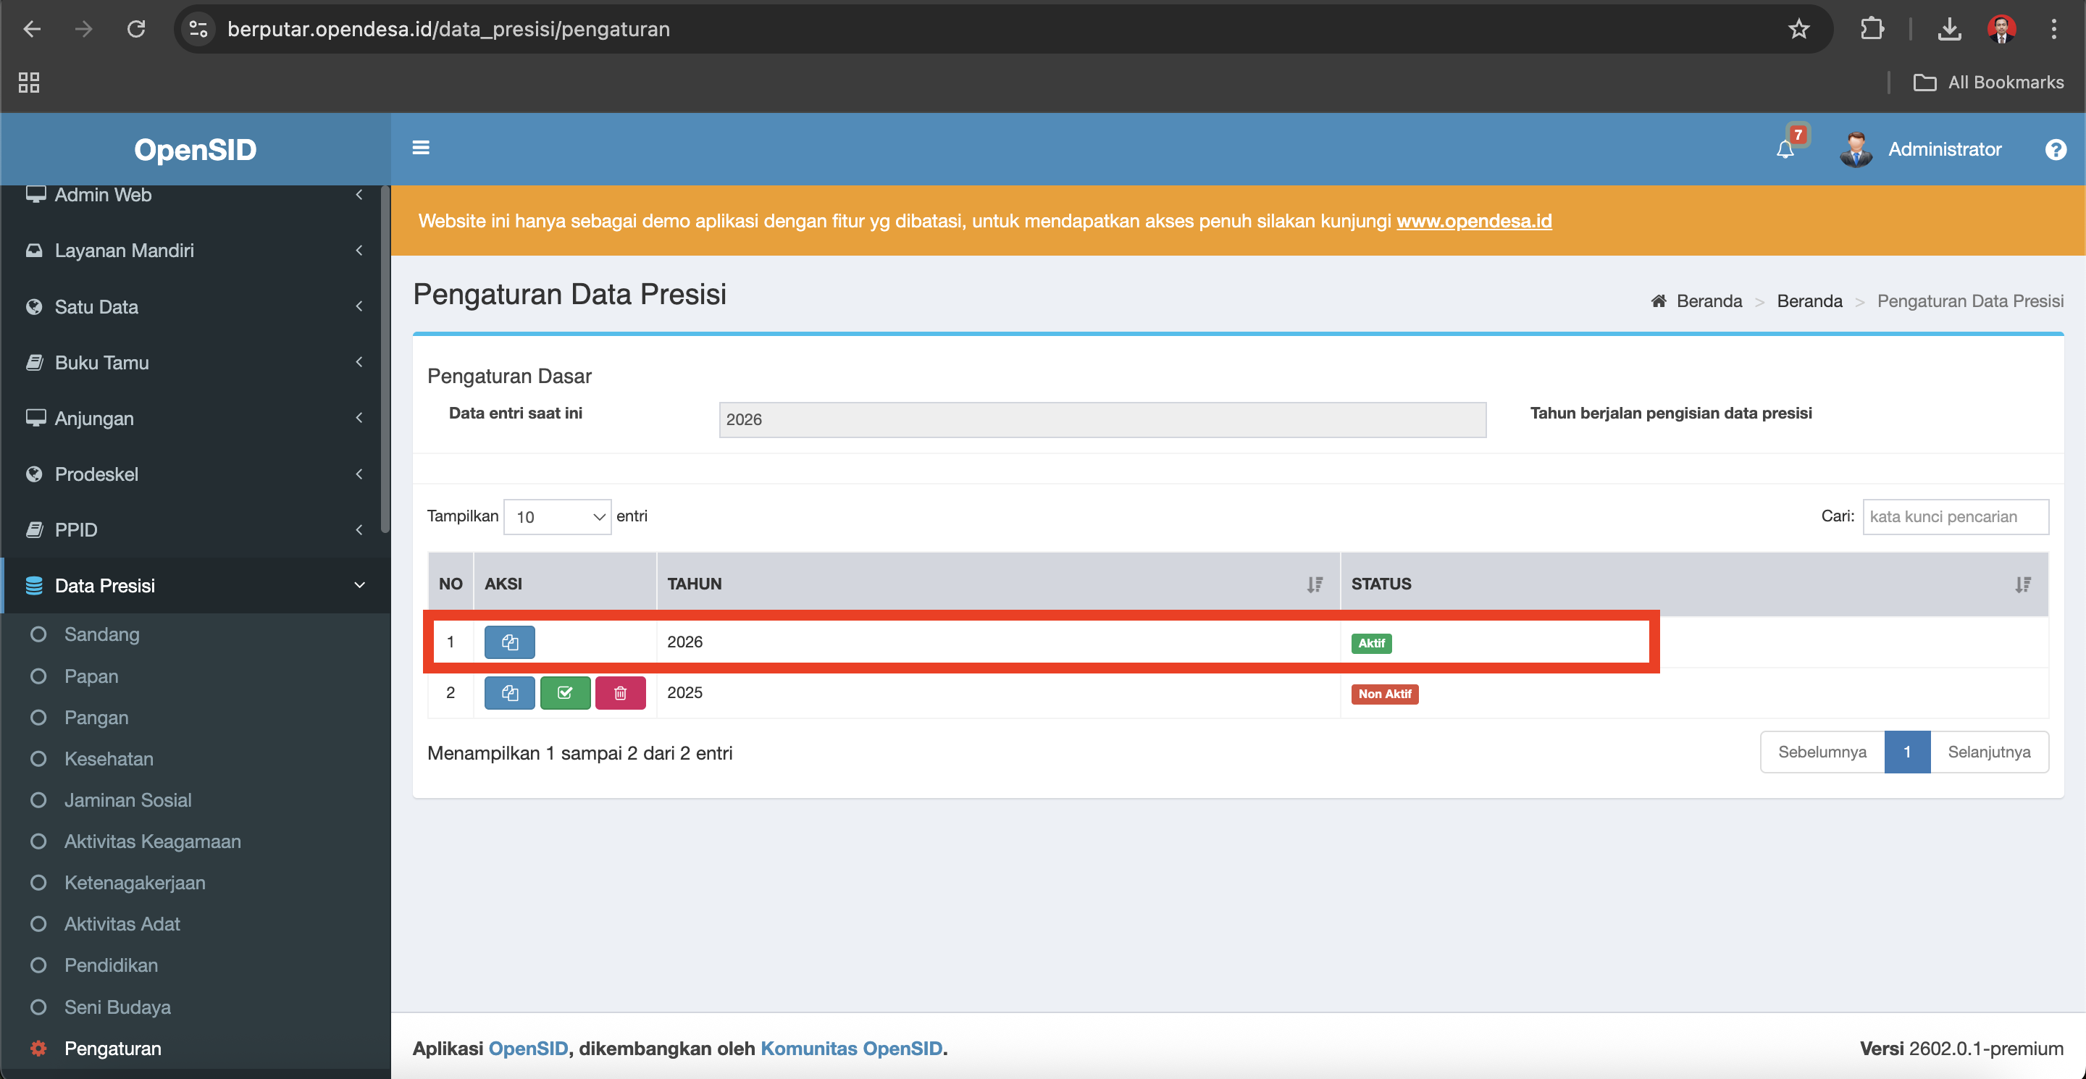
Task: Sort table by the TAHUN column
Action: tap(997, 584)
